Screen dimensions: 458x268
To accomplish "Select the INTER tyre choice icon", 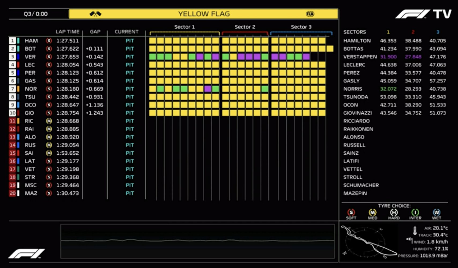I will 415,213.
